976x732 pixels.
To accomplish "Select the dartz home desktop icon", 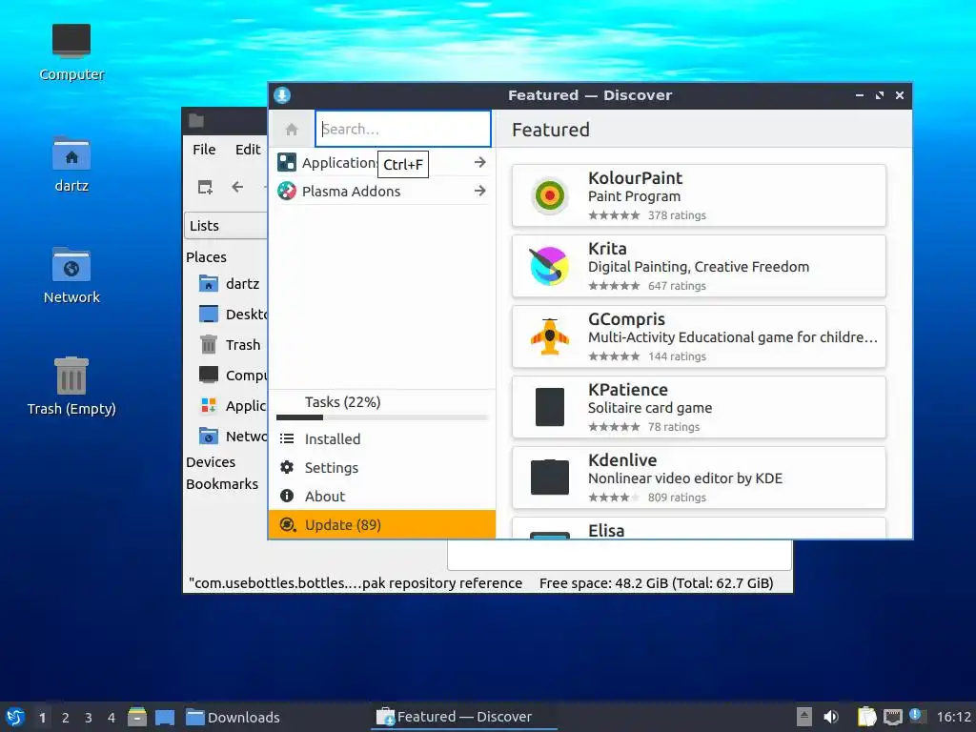I will point(71,164).
